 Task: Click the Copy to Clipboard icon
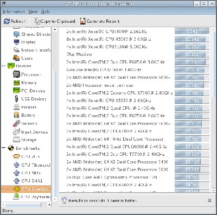pyautogui.click(x=37, y=21)
